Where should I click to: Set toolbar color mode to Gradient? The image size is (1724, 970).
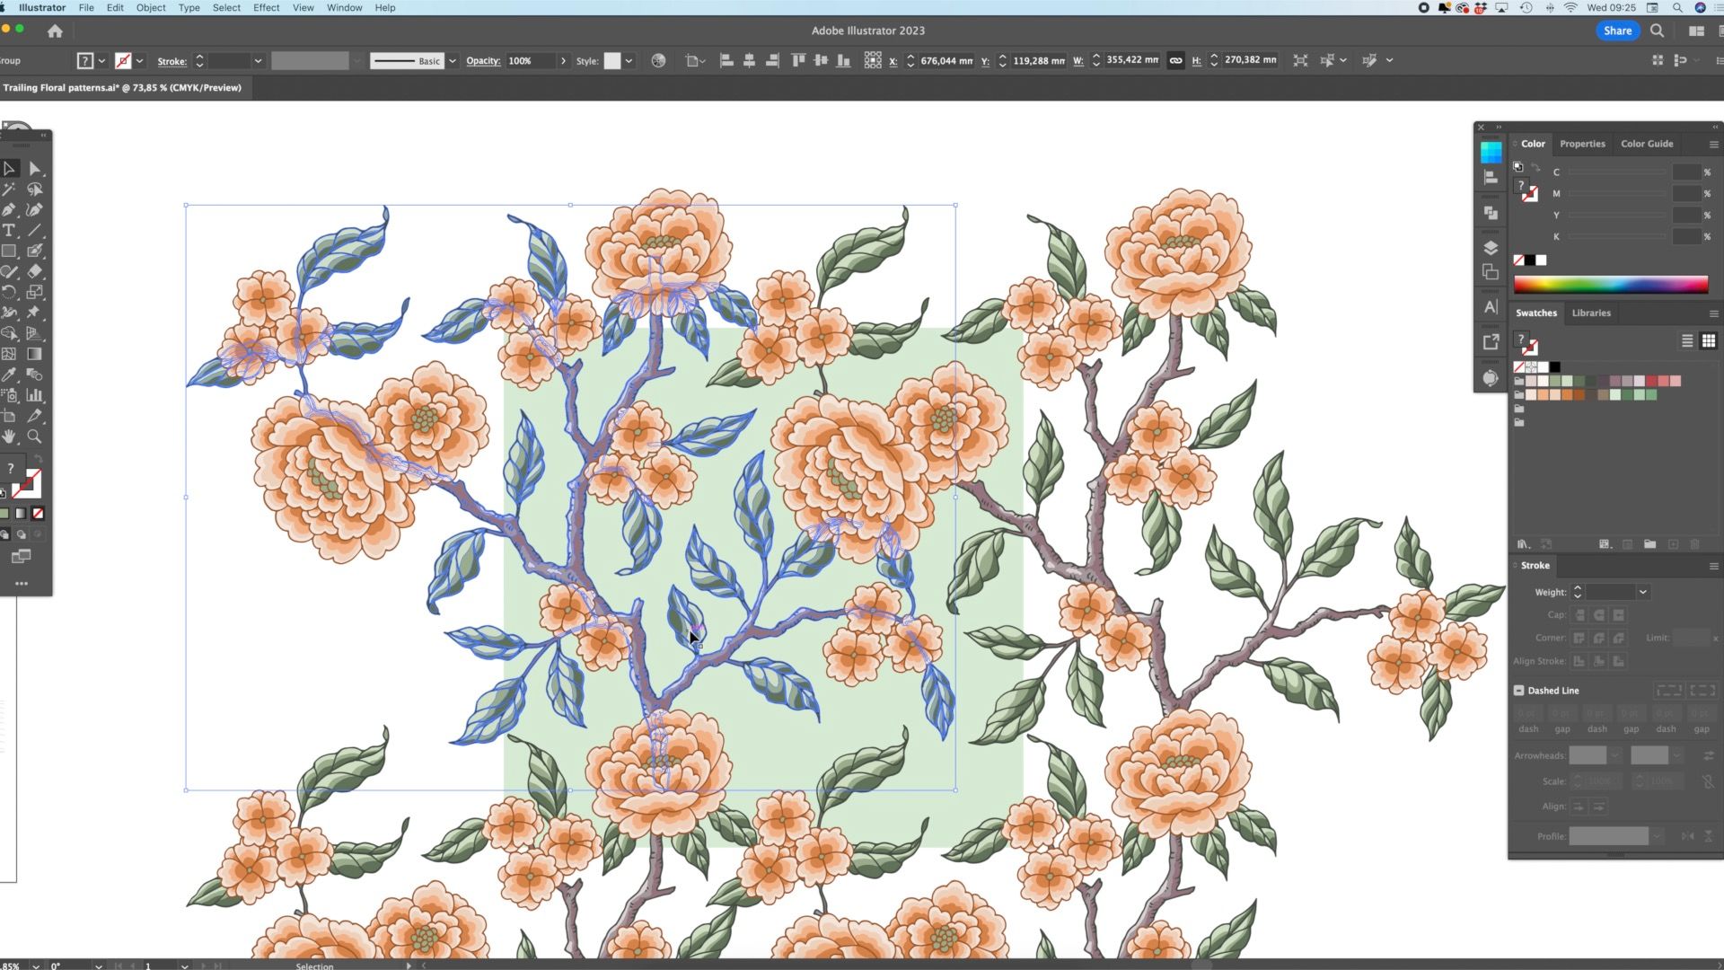[21, 514]
